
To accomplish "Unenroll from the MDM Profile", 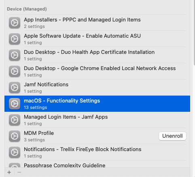I will [x=172, y=136].
